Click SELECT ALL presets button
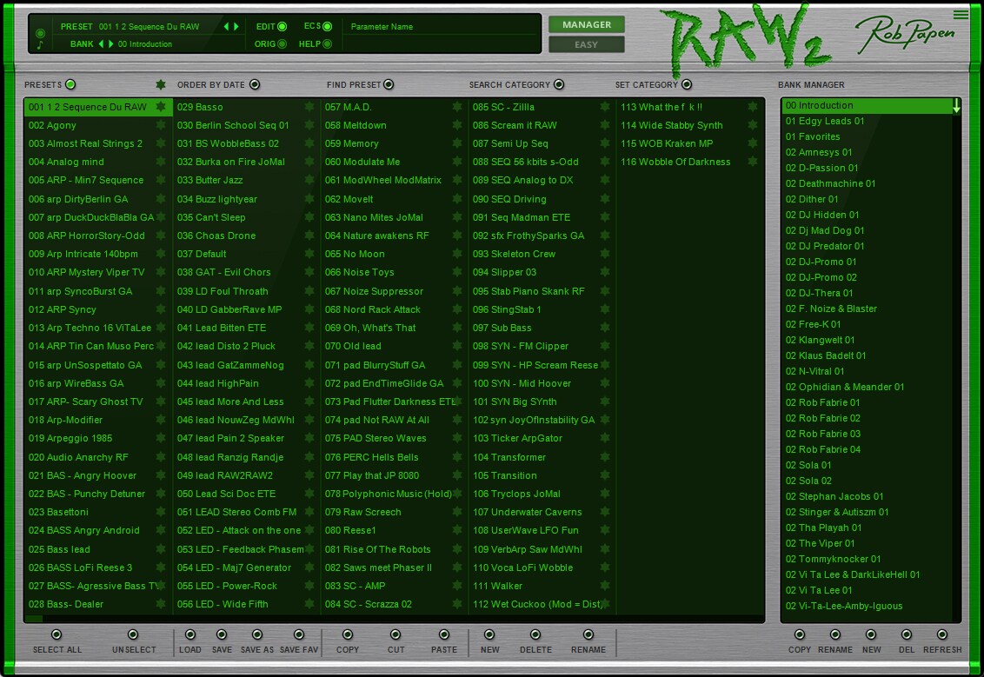This screenshot has height=677, width=984. tap(57, 634)
